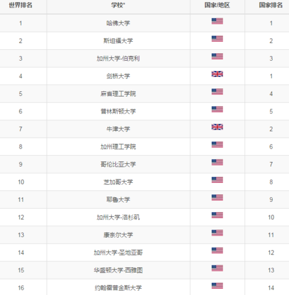Viewport: 289px width, 295px height.
Task: Open the 哥伦比亚大学 entry
Action: coord(118,164)
